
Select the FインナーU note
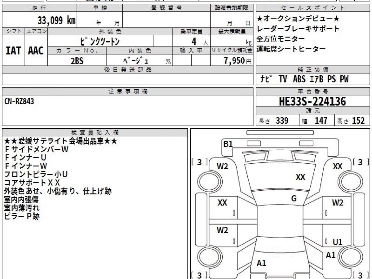click(x=26, y=157)
